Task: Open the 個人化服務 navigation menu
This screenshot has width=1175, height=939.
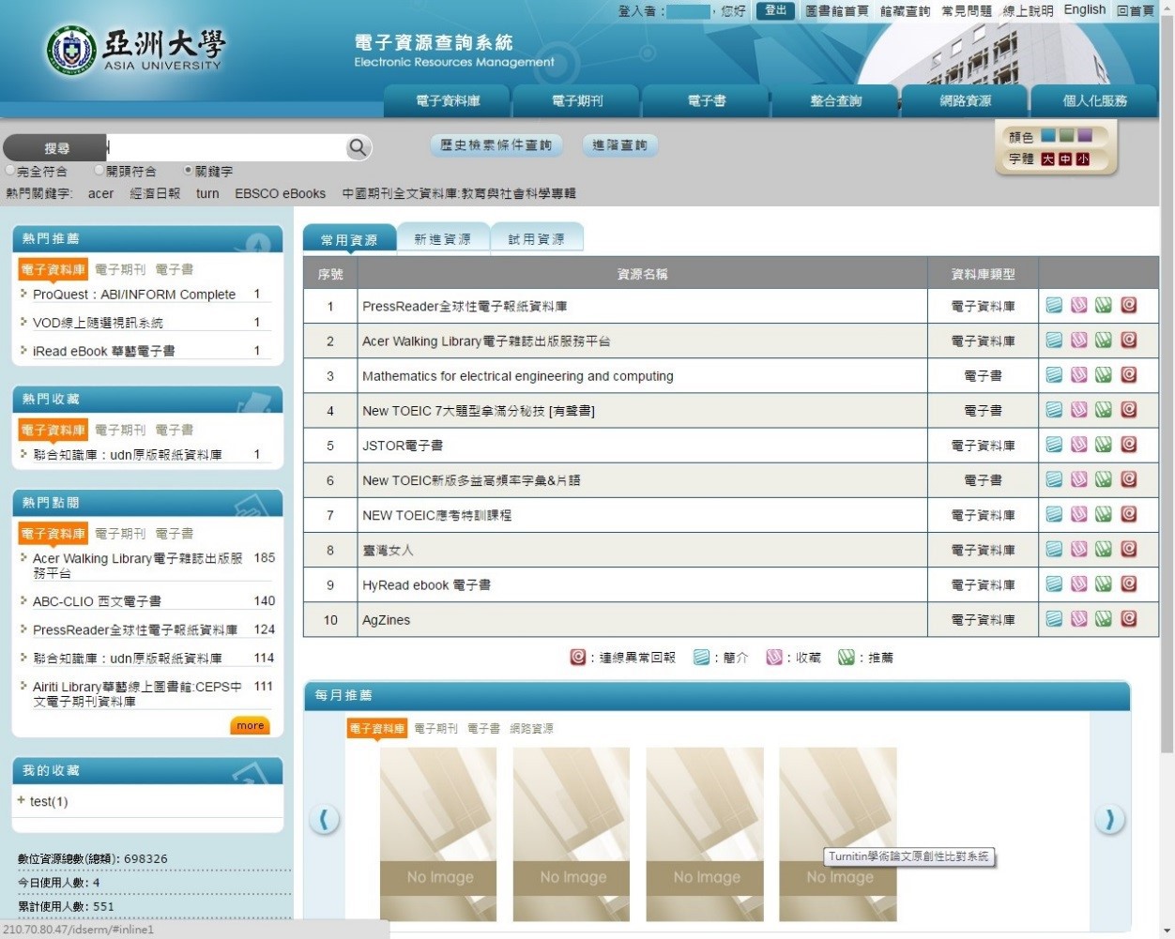Action: pos(1094,101)
